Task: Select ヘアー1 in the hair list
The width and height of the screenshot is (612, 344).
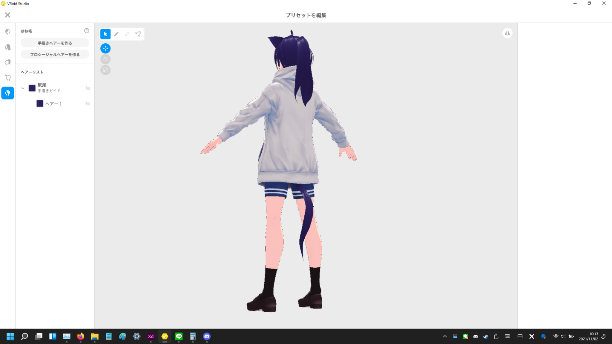Action: tap(54, 104)
